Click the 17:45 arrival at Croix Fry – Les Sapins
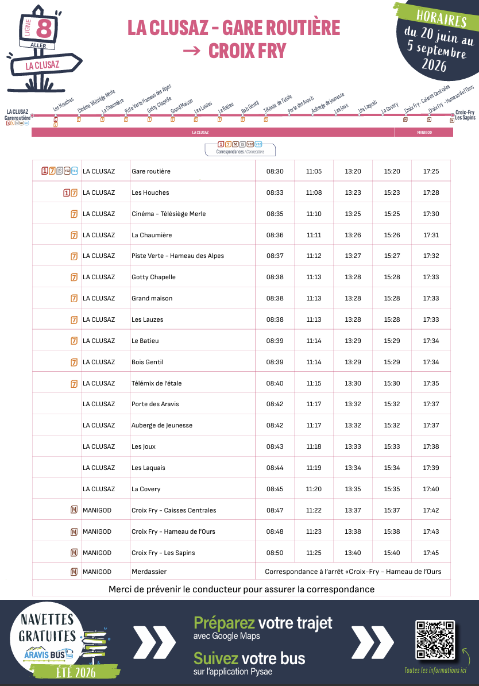Screen dimensions: 479x686 [431, 553]
